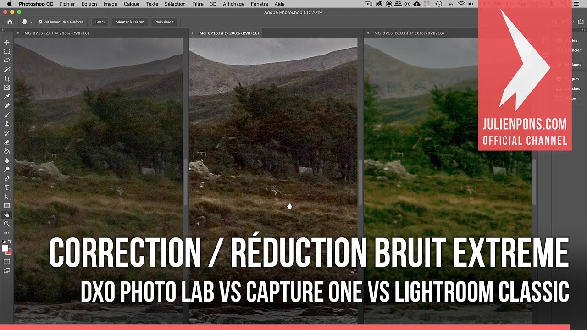Select the Brush tool
The width and height of the screenshot is (587, 330).
(7, 115)
